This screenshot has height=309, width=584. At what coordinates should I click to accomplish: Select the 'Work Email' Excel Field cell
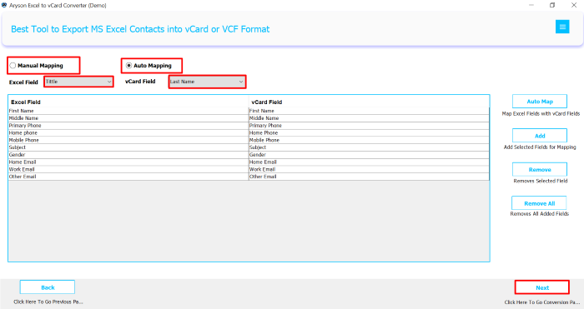tap(128, 169)
